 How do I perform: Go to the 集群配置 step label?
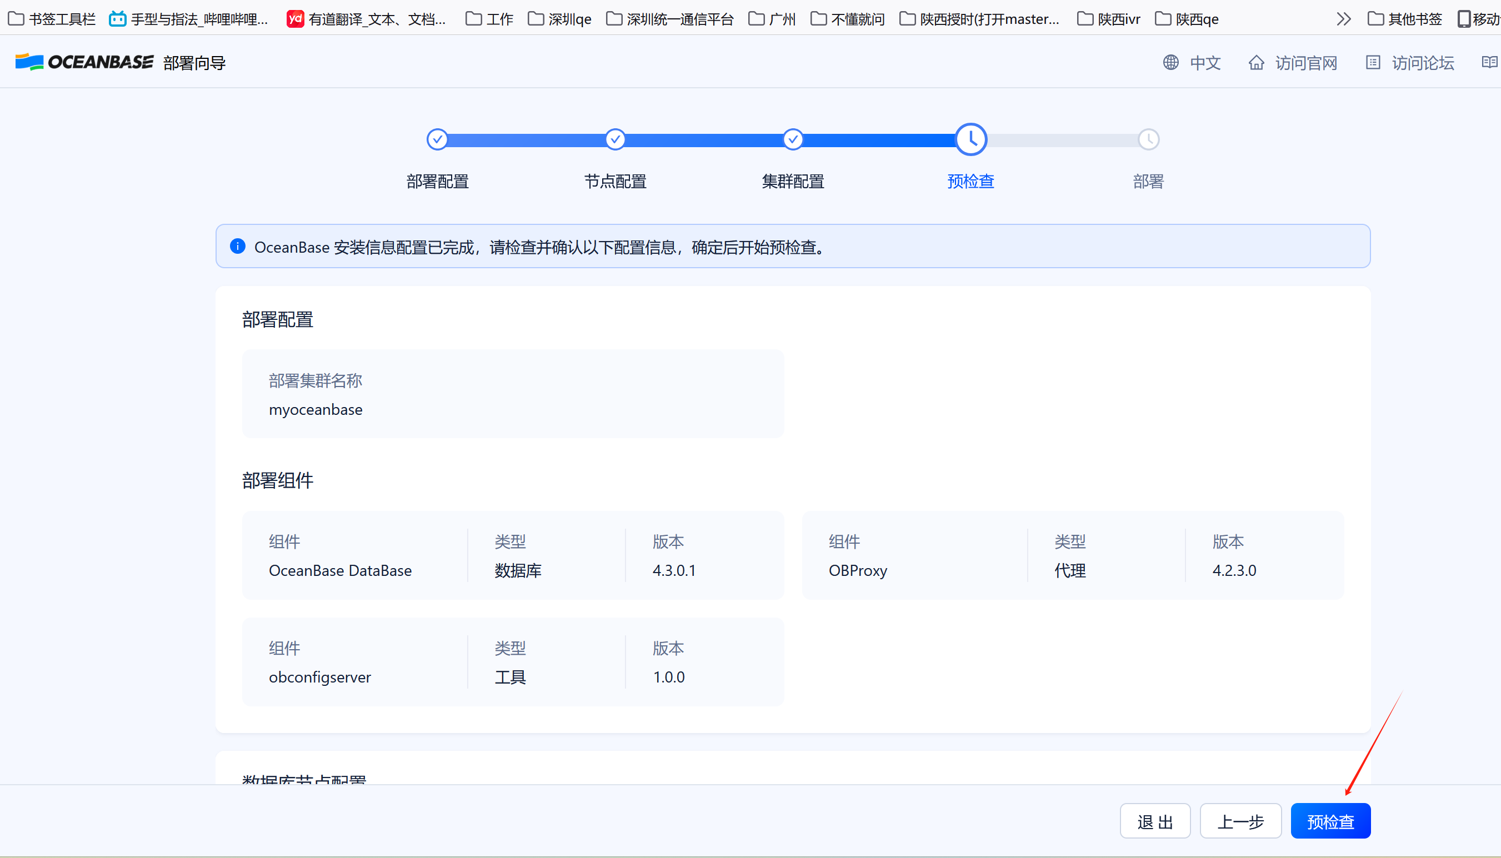coord(793,181)
